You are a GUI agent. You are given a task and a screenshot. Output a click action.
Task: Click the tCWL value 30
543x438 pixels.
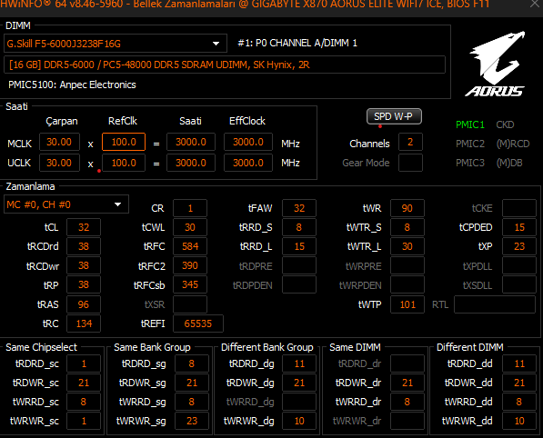[190, 227]
